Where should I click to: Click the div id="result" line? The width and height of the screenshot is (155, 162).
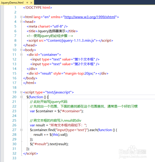click(68, 74)
